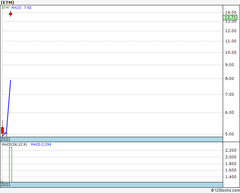Click the 2.200 MACD axis label
Screen dimensions: 240x193
pyautogui.click(x=231, y=150)
